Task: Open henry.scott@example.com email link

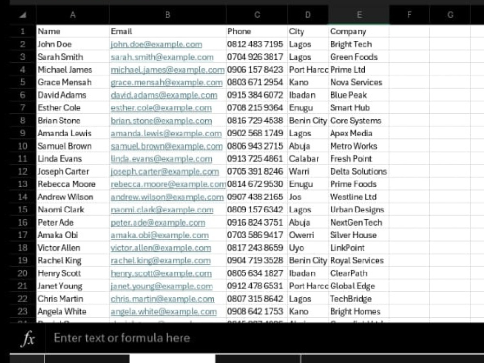Action: pyautogui.click(x=161, y=273)
